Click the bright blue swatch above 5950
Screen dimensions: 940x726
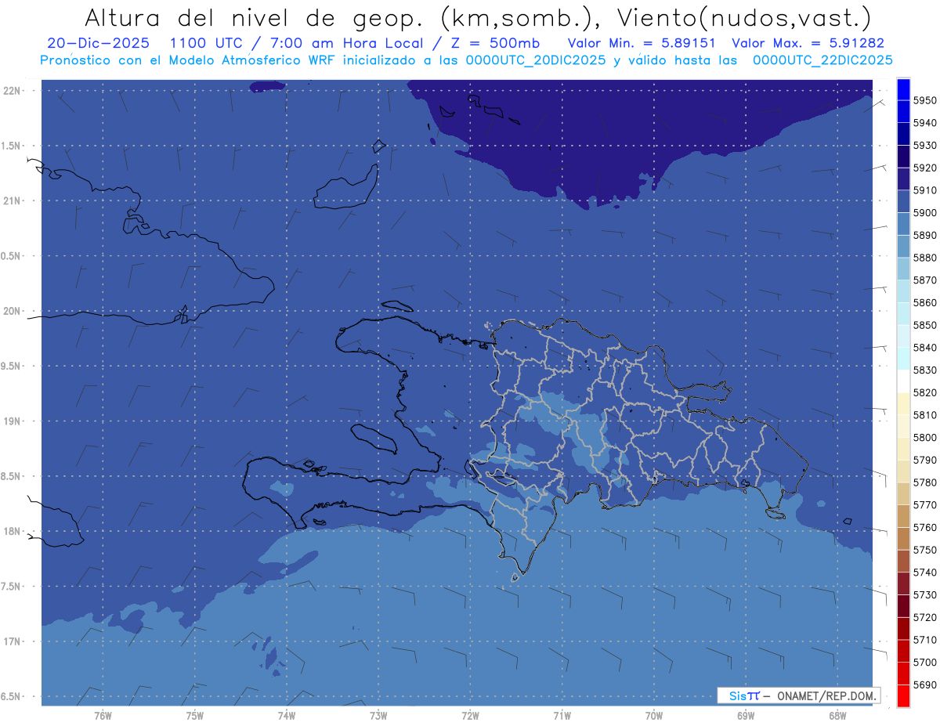(x=903, y=89)
